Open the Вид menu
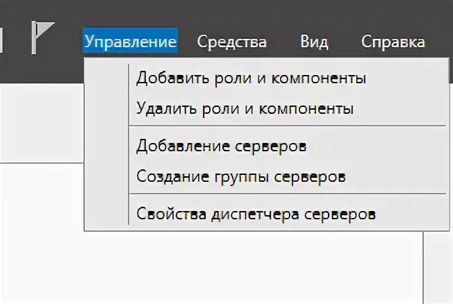Image resolution: width=453 pixels, height=304 pixels. 314,42
